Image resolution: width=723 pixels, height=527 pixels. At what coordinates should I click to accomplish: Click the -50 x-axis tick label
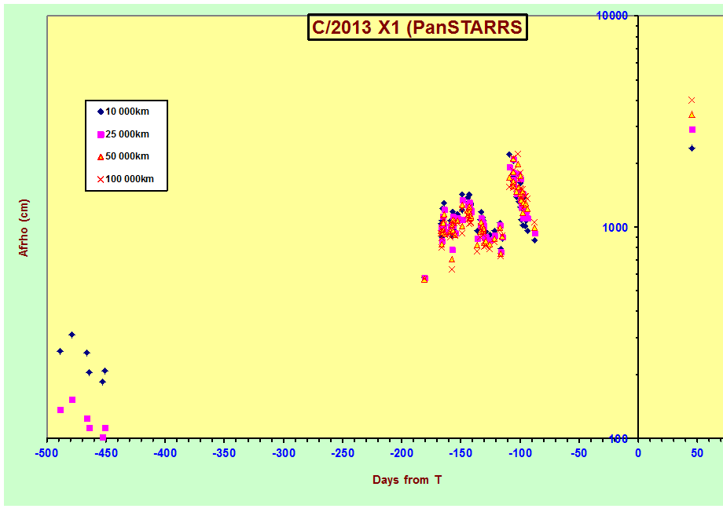coord(579,453)
